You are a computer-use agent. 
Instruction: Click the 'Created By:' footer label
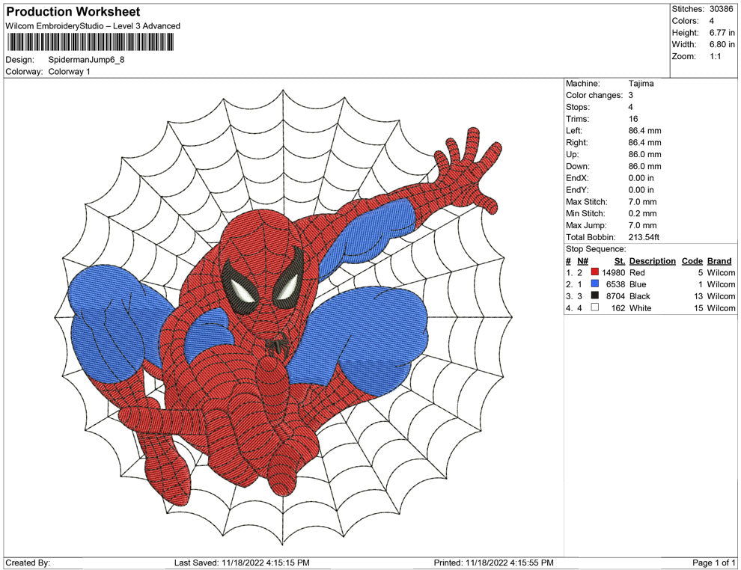(x=28, y=563)
